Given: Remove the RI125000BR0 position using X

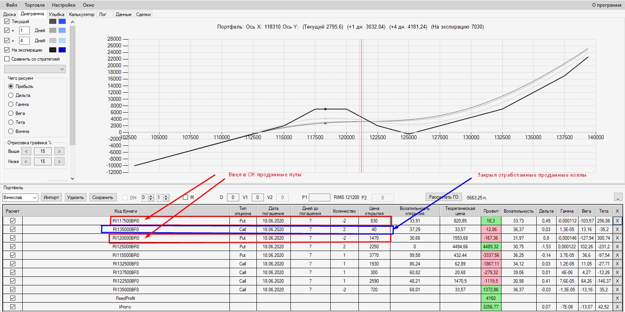Looking at the screenshot, I should point(617,247).
